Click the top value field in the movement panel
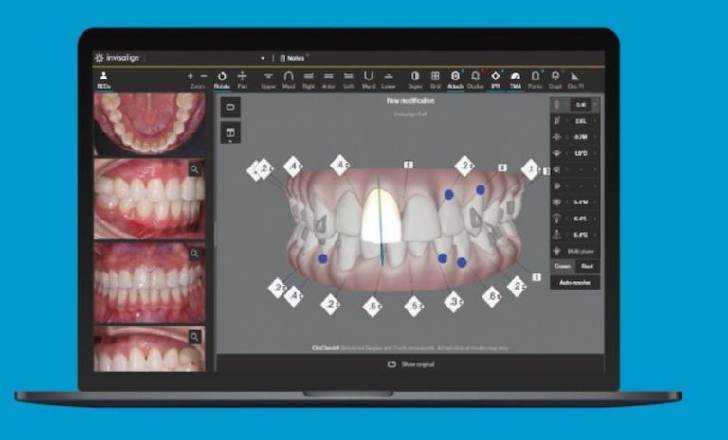 (x=581, y=105)
